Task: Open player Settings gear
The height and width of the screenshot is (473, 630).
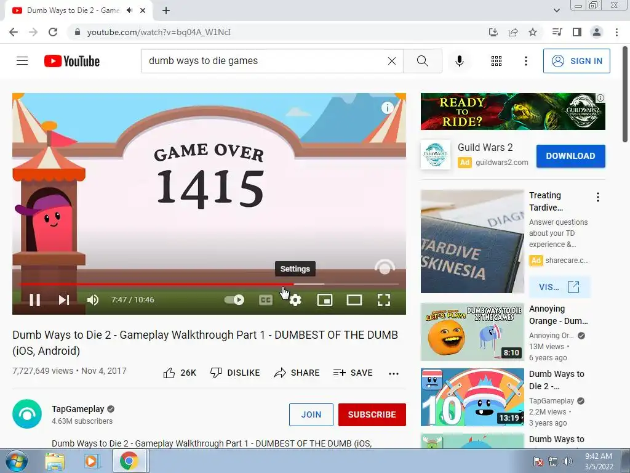Action: point(295,300)
